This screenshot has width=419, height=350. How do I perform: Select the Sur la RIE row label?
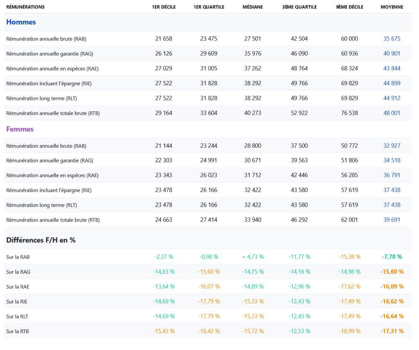pos(17,302)
